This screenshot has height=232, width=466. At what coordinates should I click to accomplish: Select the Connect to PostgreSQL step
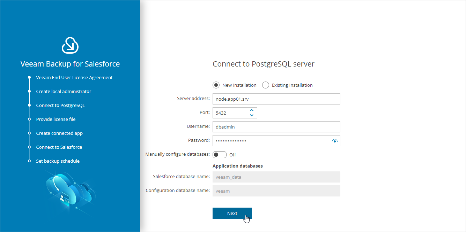tap(60, 105)
